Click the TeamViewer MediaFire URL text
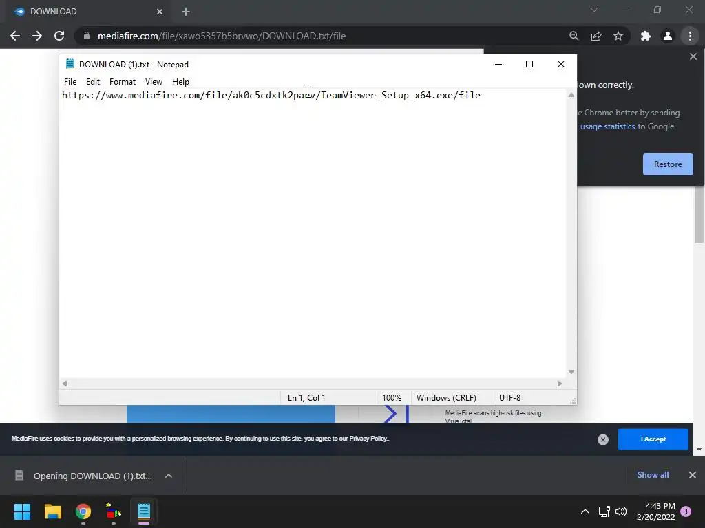 (x=271, y=95)
